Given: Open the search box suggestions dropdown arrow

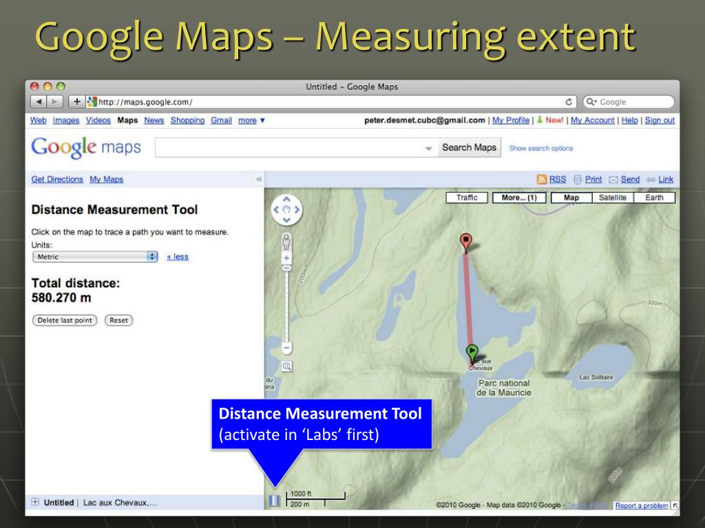Looking at the screenshot, I should coord(428,148).
